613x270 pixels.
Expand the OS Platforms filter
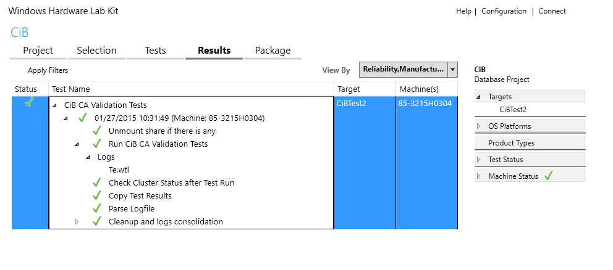(x=478, y=126)
